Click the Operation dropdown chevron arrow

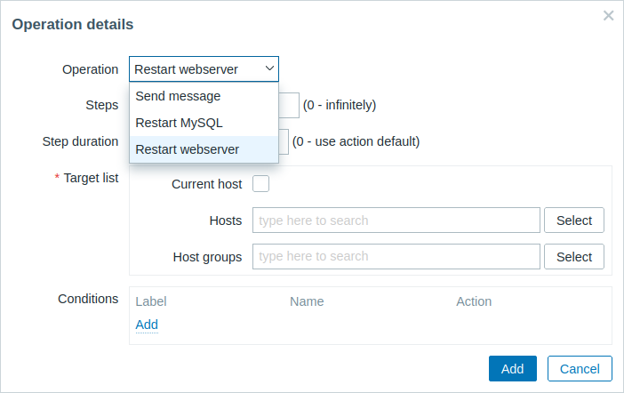[268, 69]
